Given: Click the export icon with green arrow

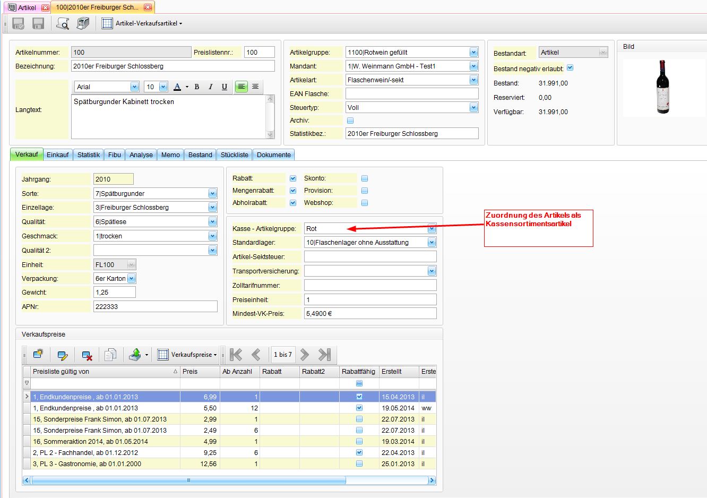Looking at the screenshot, I should (135, 354).
